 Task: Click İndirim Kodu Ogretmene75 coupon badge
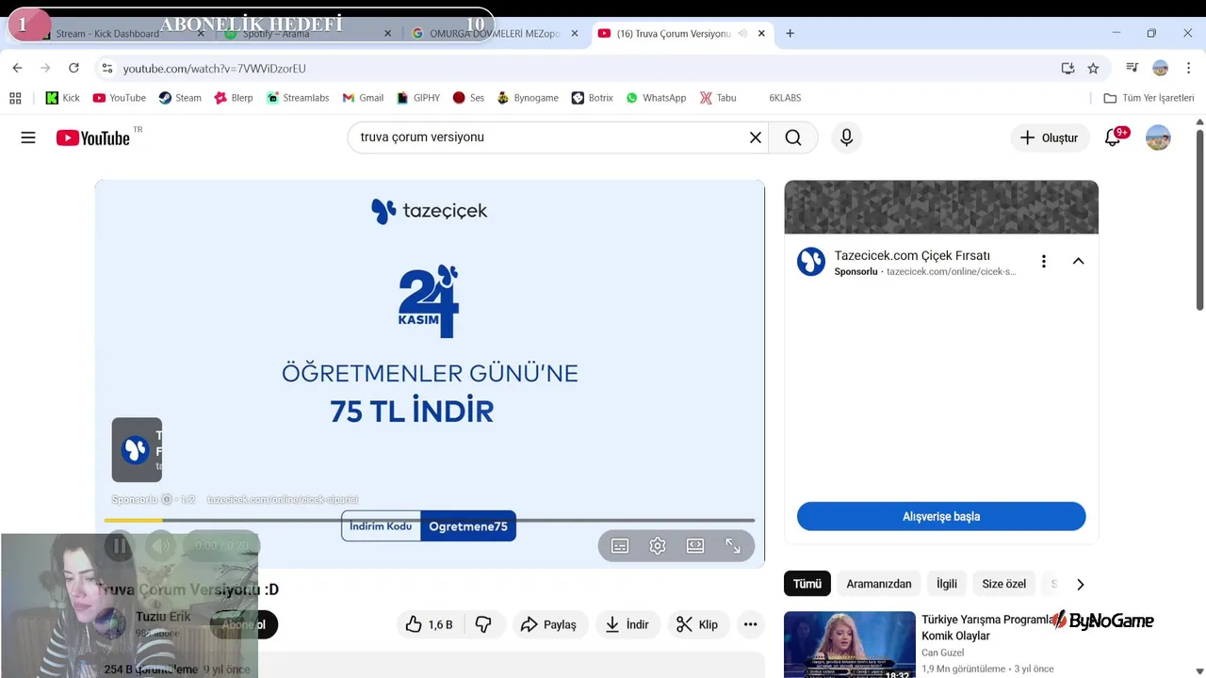(429, 526)
